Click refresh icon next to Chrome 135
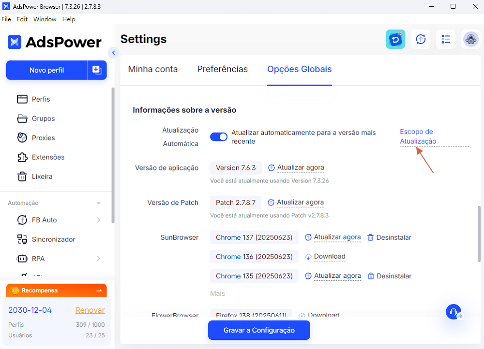This screenshot has width=484, height=349. pos(308,276)
